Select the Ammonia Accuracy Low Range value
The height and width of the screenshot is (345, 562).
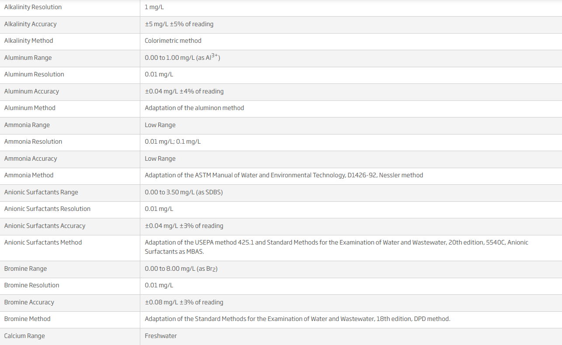[x=160, y=159]
